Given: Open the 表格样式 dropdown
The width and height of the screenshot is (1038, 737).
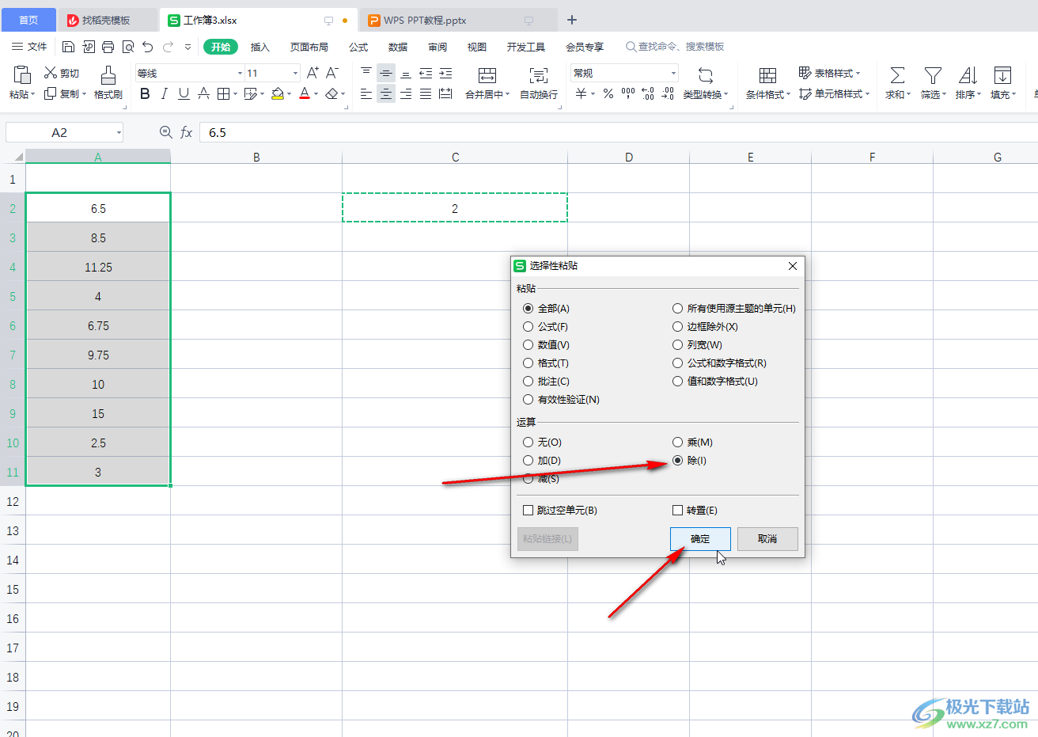Looking at the screenshot, I should tap(830, 73).
